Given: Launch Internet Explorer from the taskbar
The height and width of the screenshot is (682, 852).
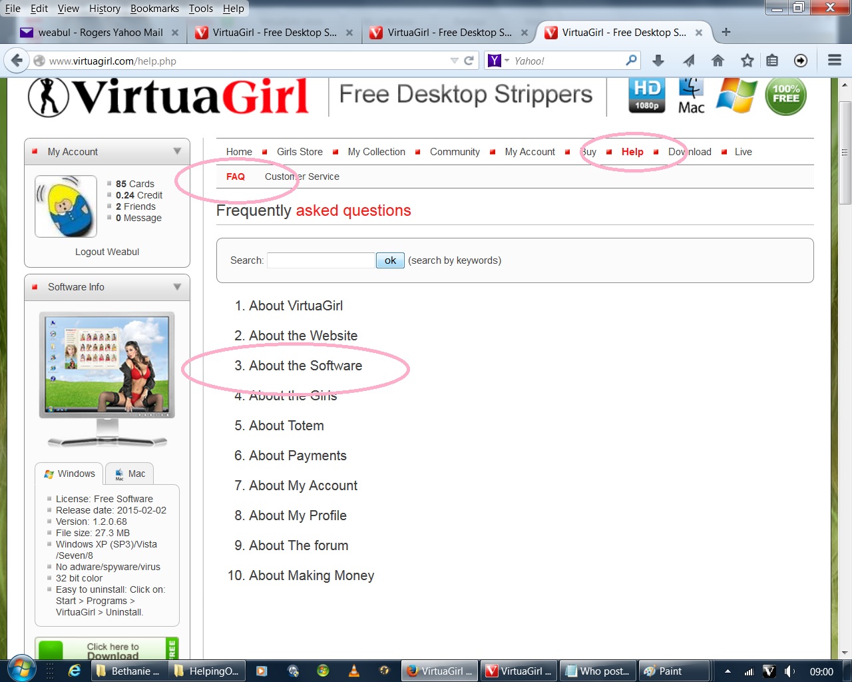Looking at the screenshot, I should [75, 671].
